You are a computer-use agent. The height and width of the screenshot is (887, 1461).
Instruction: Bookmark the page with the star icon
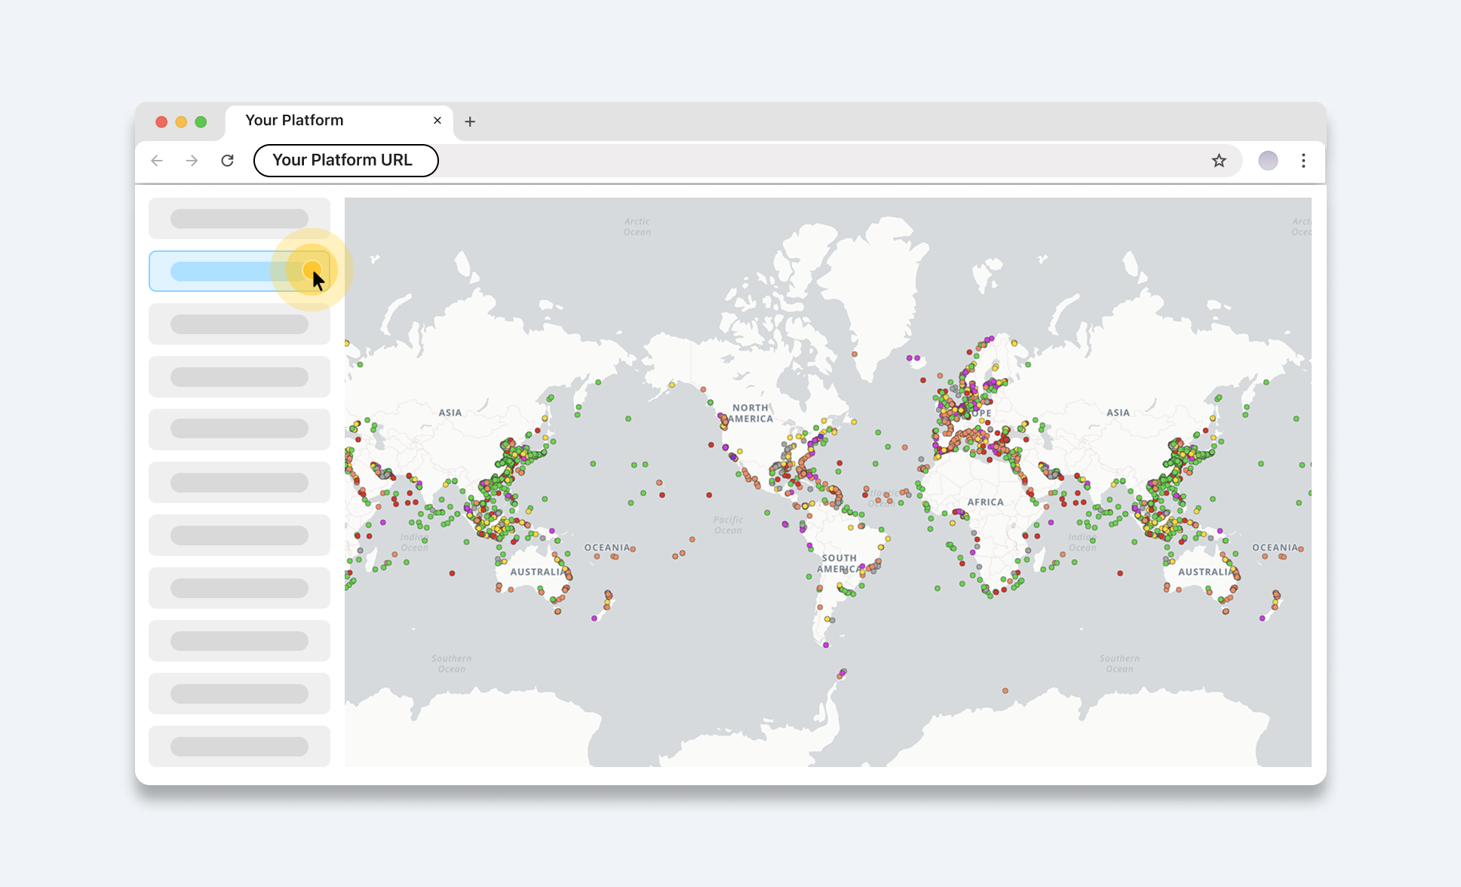(x=1219, y=161)
